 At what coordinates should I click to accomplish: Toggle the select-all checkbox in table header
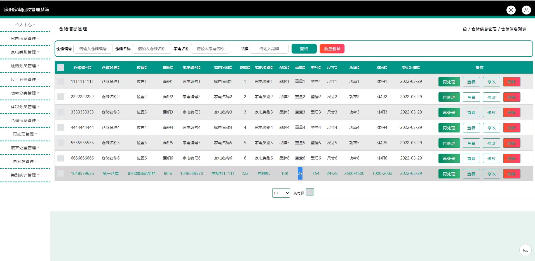pyautogui.click(x=61, y=67)
